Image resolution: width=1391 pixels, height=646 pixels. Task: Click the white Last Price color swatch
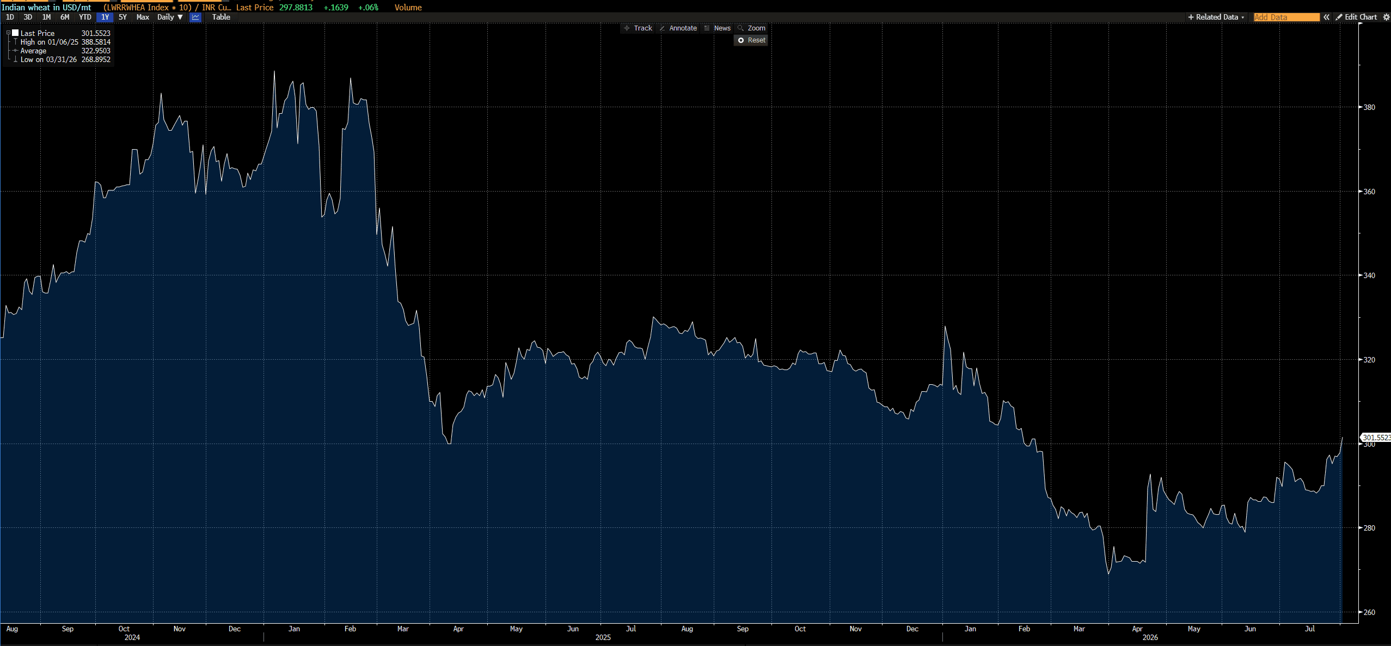click(16, 33)
